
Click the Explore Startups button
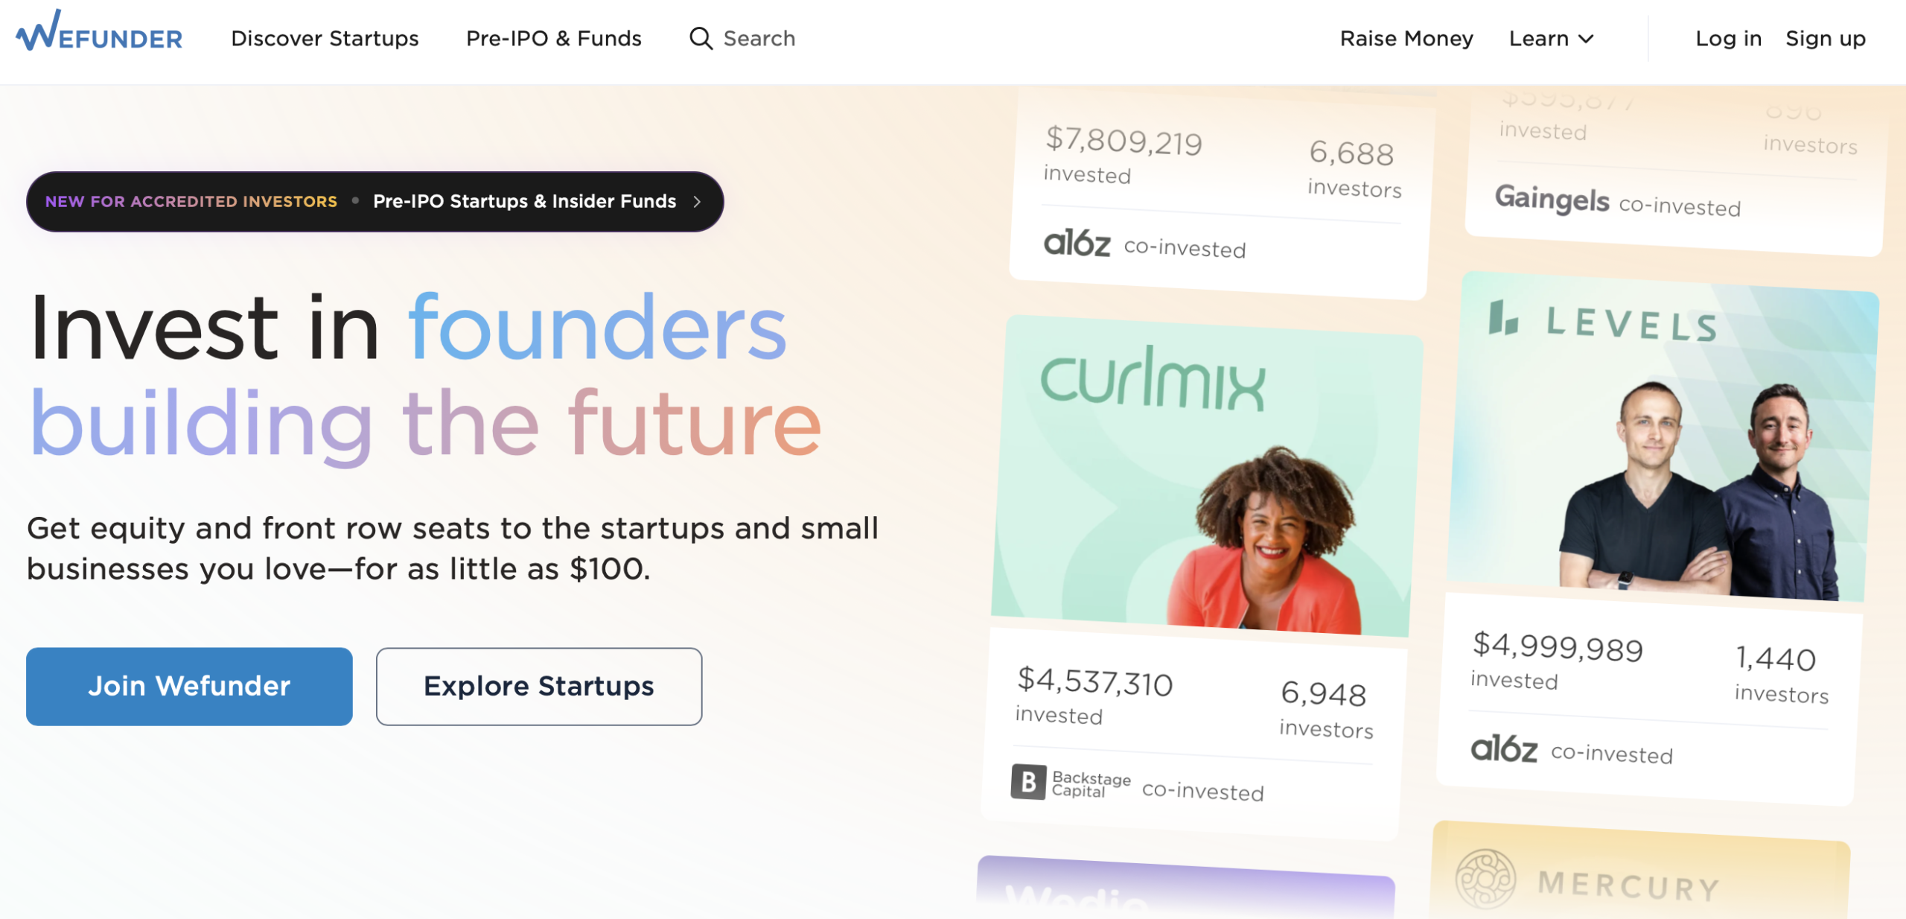(x=538, y=686)
